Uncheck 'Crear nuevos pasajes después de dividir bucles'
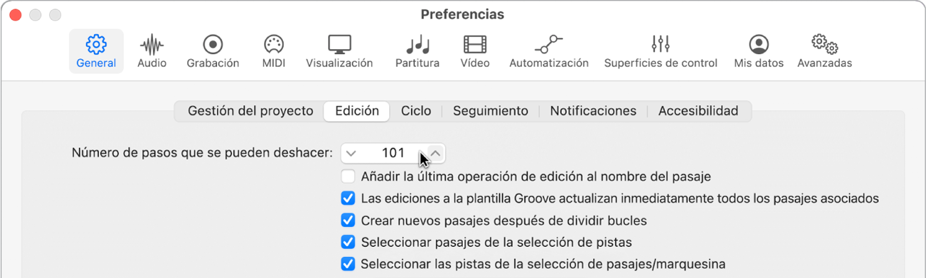926x278 pixels. pyautogui.click(x=348, y=221)
